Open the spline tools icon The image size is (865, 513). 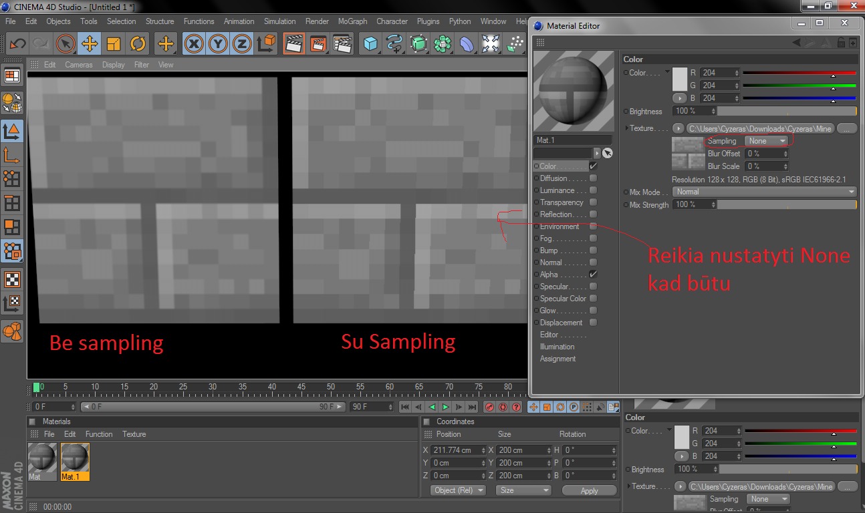tap(394, 44)
